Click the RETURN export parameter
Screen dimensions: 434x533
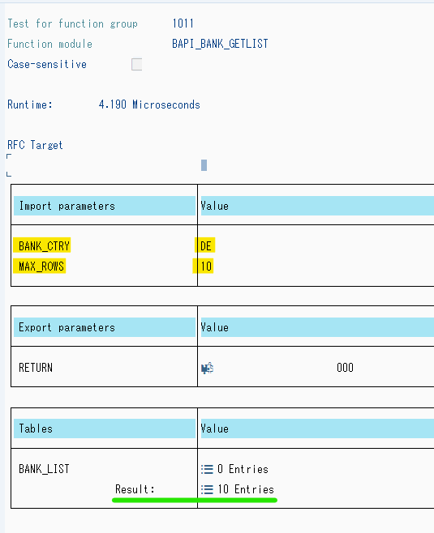click(x=36, y=368)
